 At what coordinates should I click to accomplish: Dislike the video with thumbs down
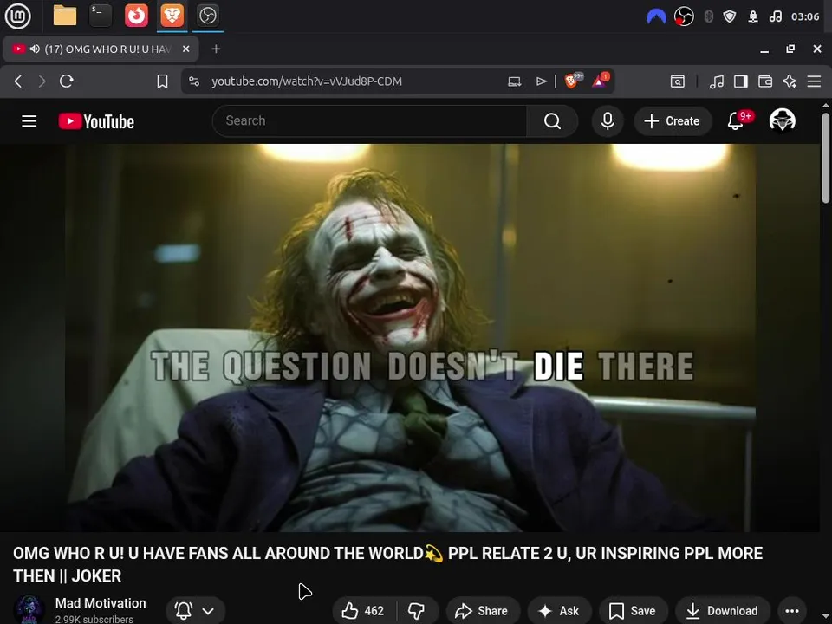417,611
